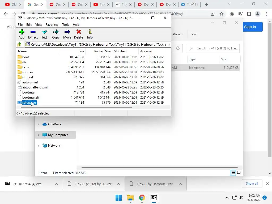Open the View menu in 7-Zip
This screenshot has width=272, height=204.
[39, 25]
